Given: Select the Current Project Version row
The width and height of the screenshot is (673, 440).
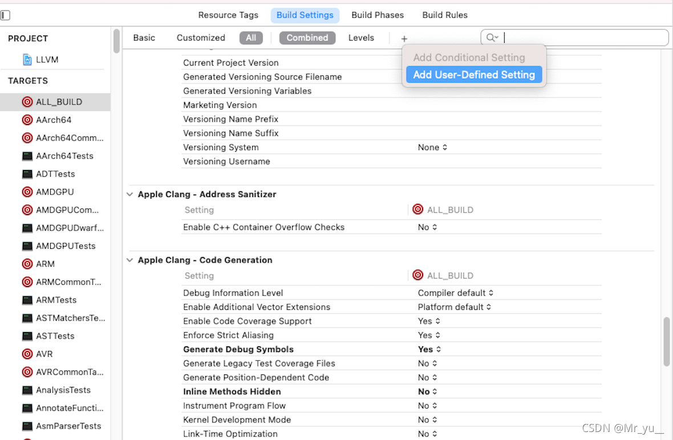Looking at the screenshot, I should (391, 63).
